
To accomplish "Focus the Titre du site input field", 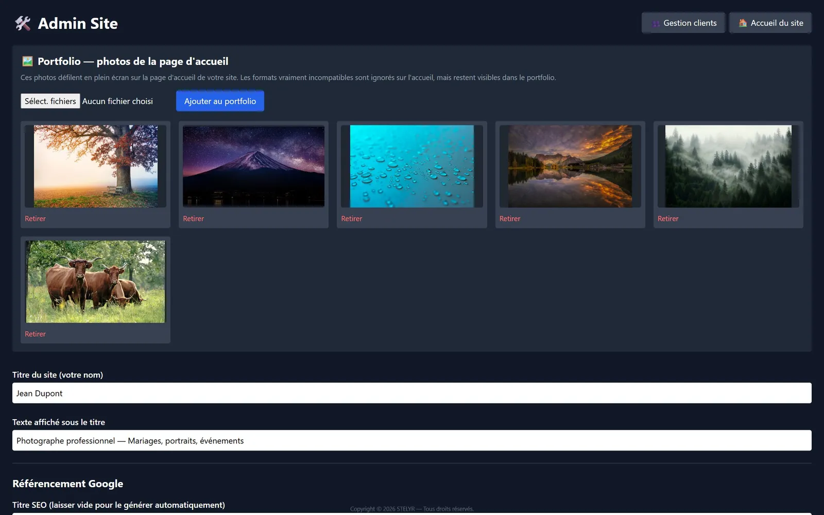I will (x=412, y=393).
